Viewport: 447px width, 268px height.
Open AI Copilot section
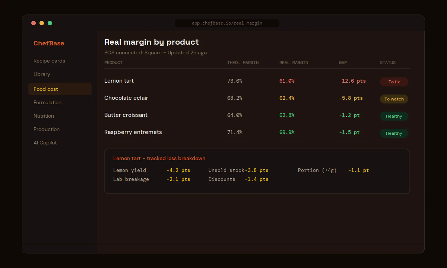click(x=45, y=143)
